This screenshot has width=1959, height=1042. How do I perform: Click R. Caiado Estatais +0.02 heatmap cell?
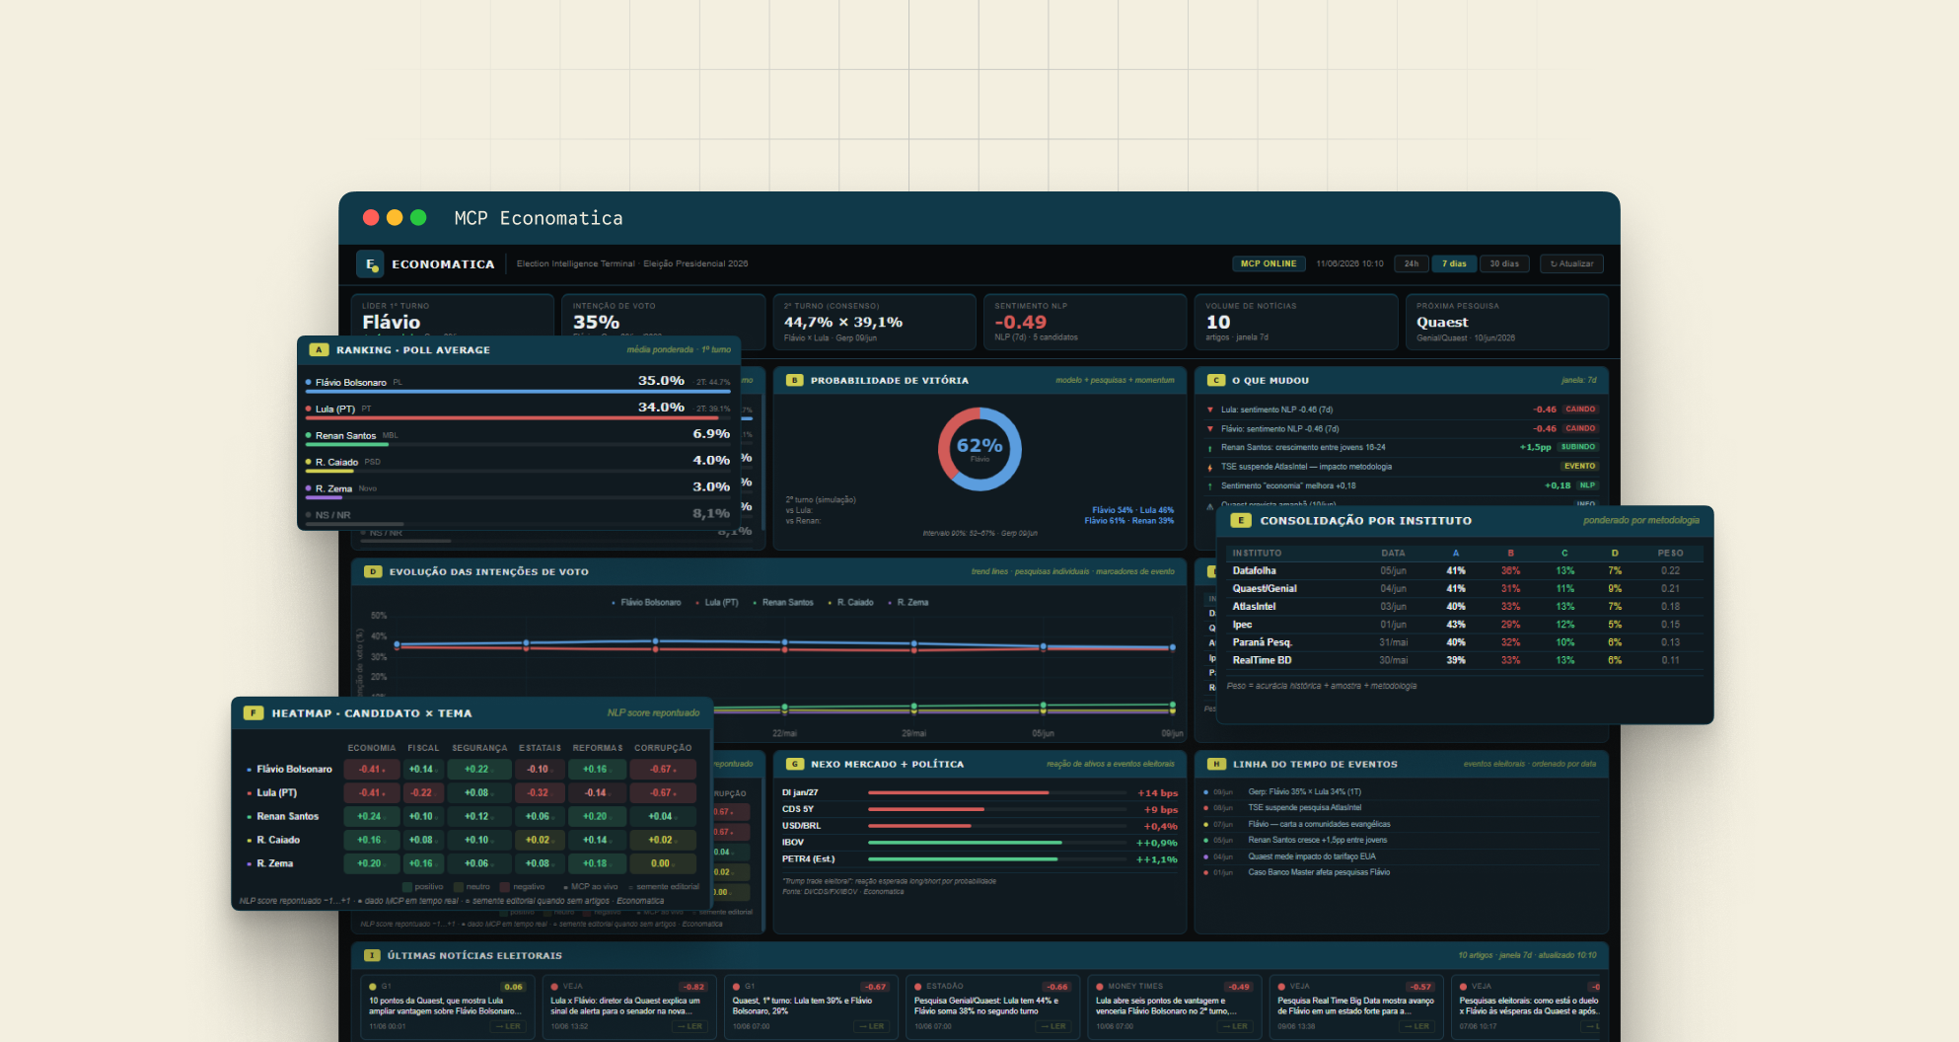[540, 841]
